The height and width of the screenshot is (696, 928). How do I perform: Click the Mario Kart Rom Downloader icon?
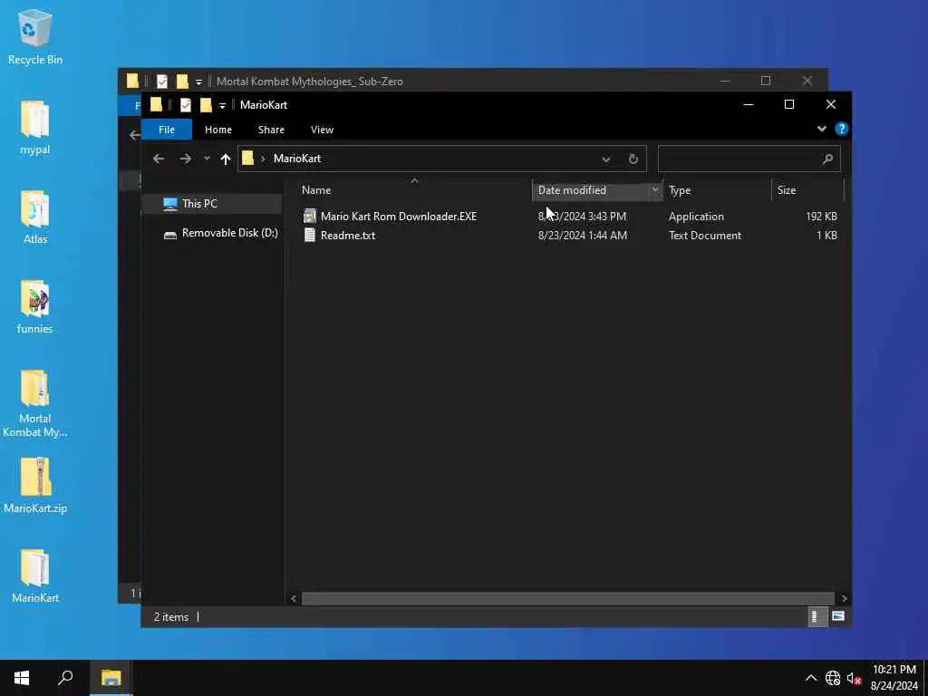tap(309, 216)
